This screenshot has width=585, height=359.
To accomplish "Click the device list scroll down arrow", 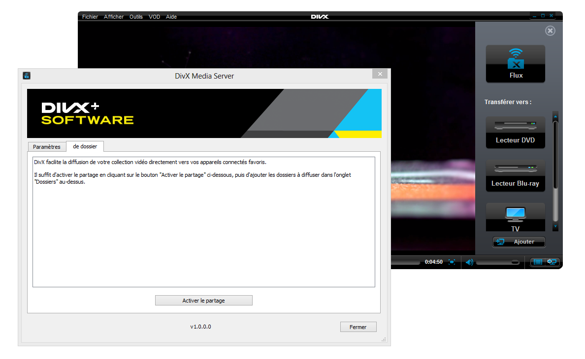I will click(x=555, y=226).
